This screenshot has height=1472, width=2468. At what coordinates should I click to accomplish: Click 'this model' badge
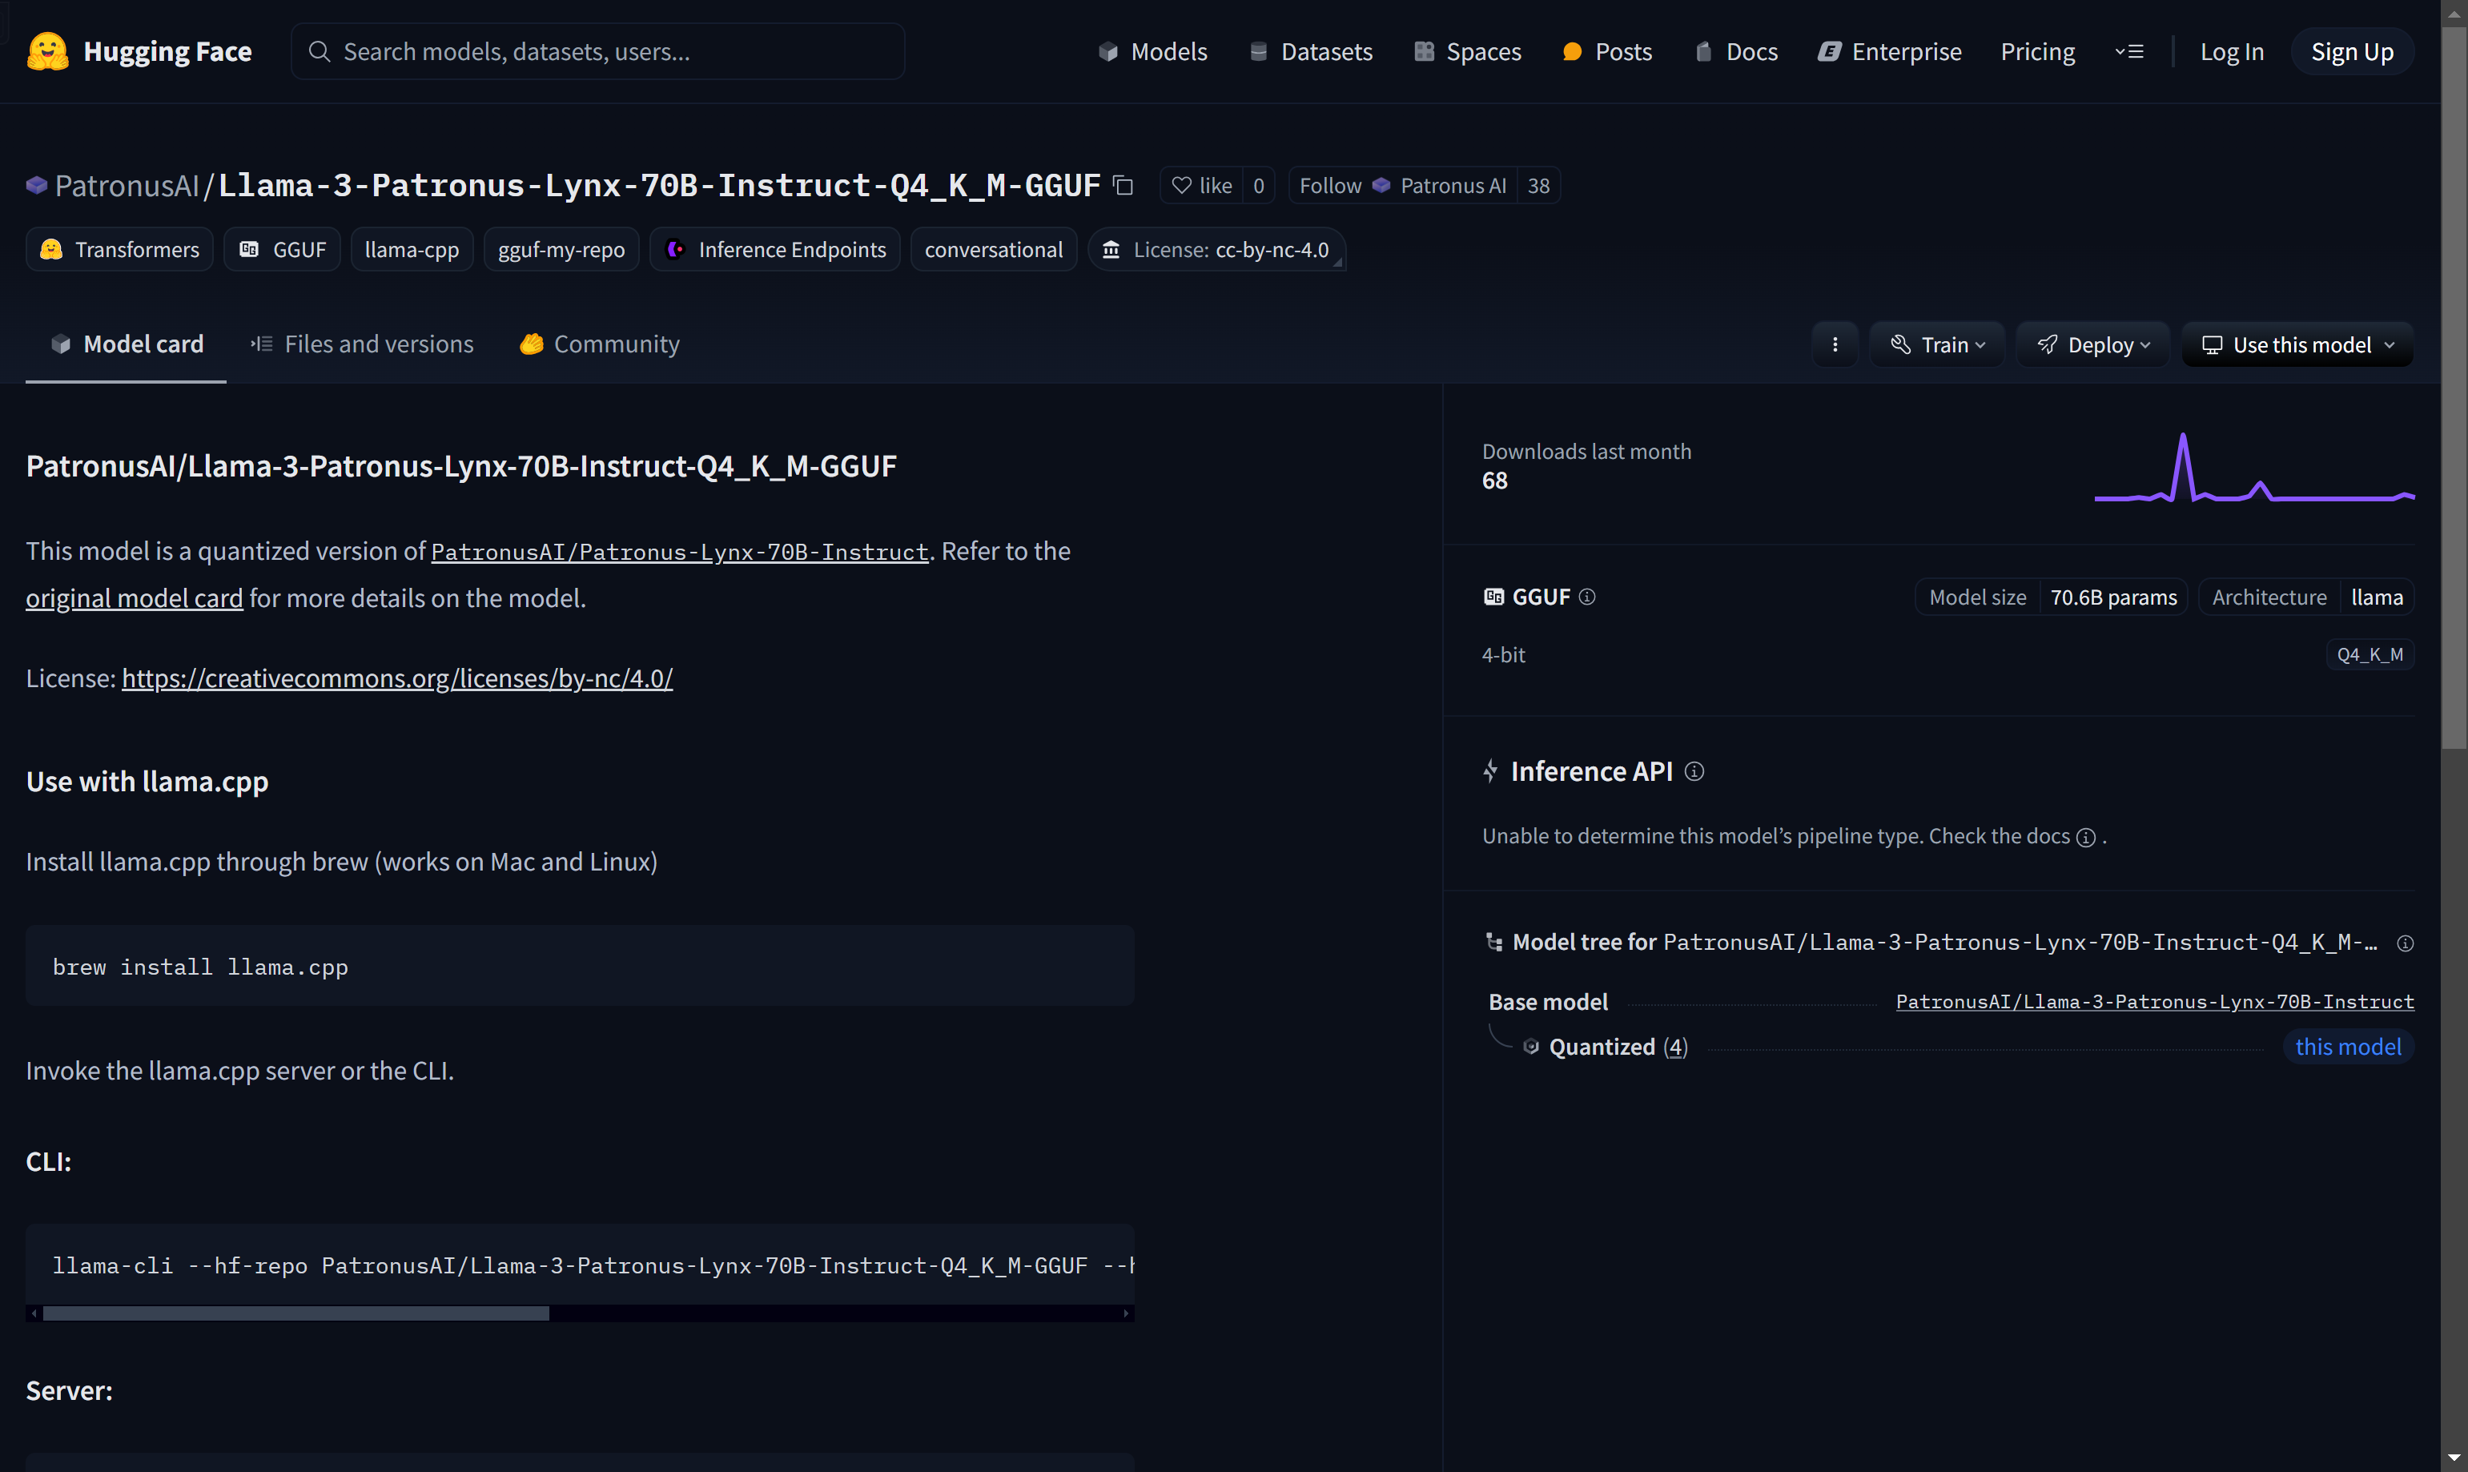pyautogui.click(x=2348, y=1047)
